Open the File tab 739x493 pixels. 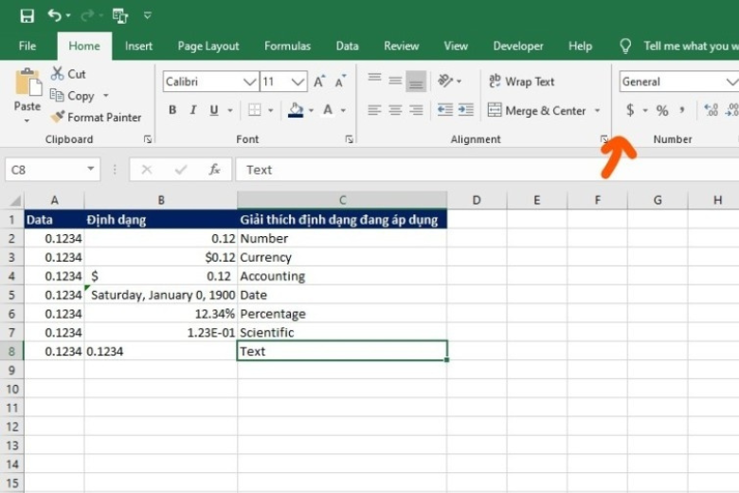pyautogui.click(x=27, y=46)
